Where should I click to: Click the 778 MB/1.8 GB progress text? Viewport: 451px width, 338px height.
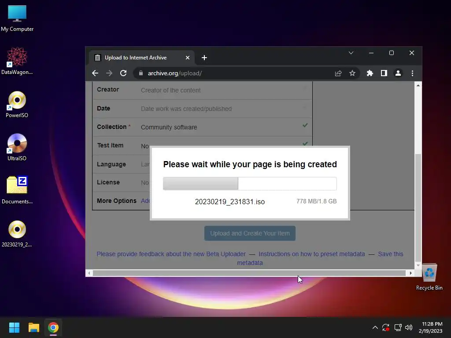[316, 201]
